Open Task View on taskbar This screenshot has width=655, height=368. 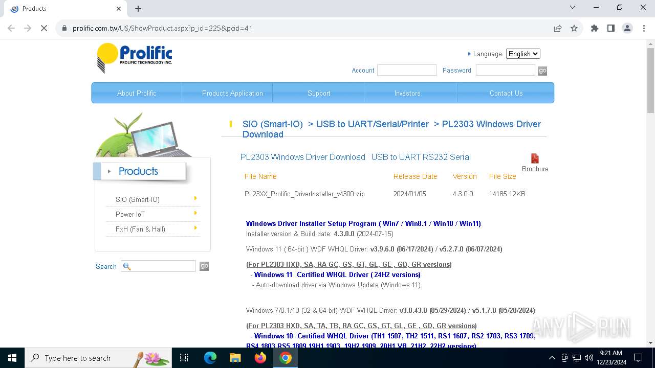(x=184, y=358)
